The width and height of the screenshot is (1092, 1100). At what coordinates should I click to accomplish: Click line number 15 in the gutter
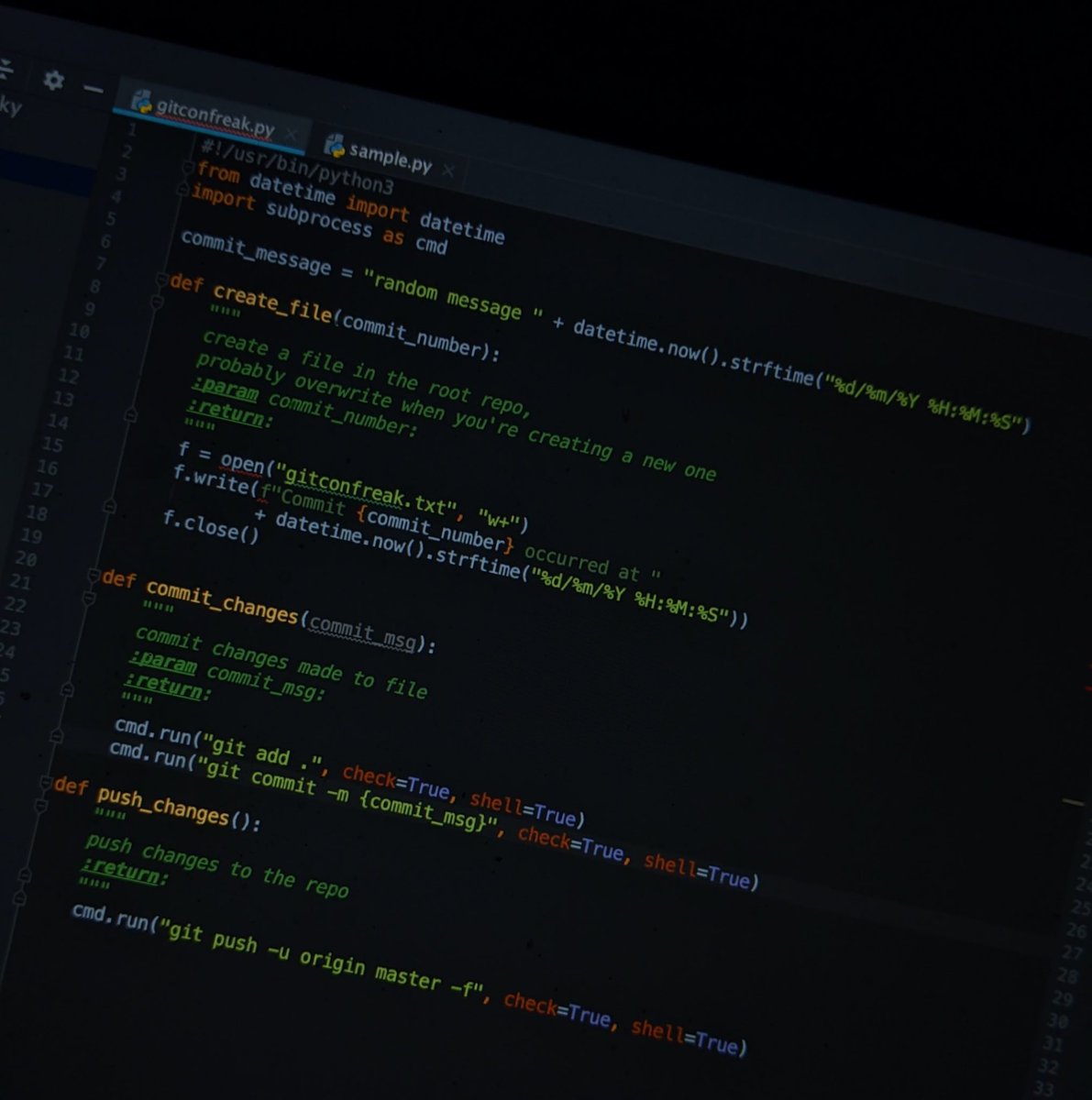pos(50,446)
